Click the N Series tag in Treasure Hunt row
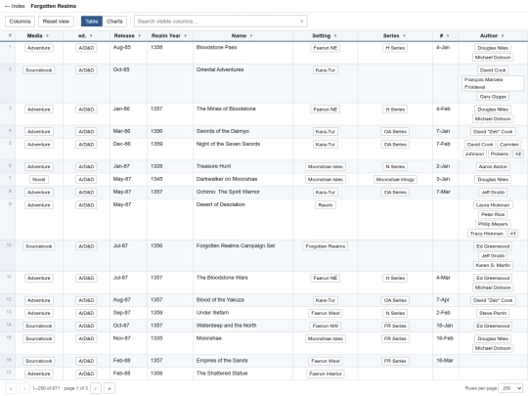Screen dimensions: 528x396 pos(395,166)
